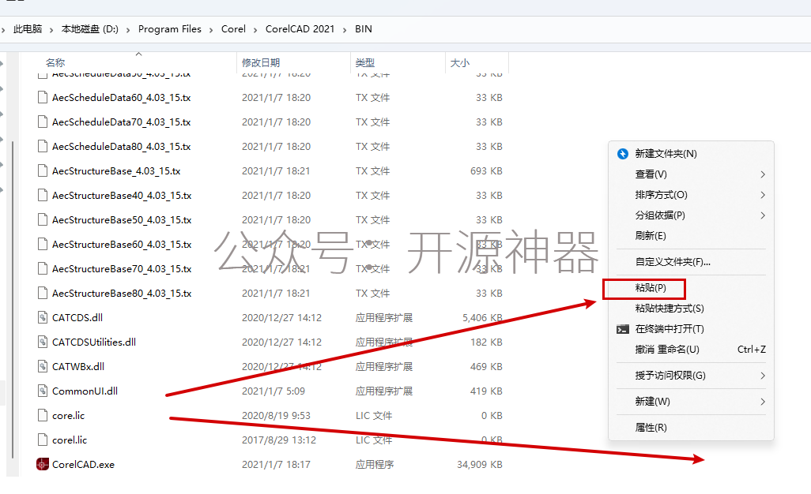Select the file name corel.lic

[70, 440]
